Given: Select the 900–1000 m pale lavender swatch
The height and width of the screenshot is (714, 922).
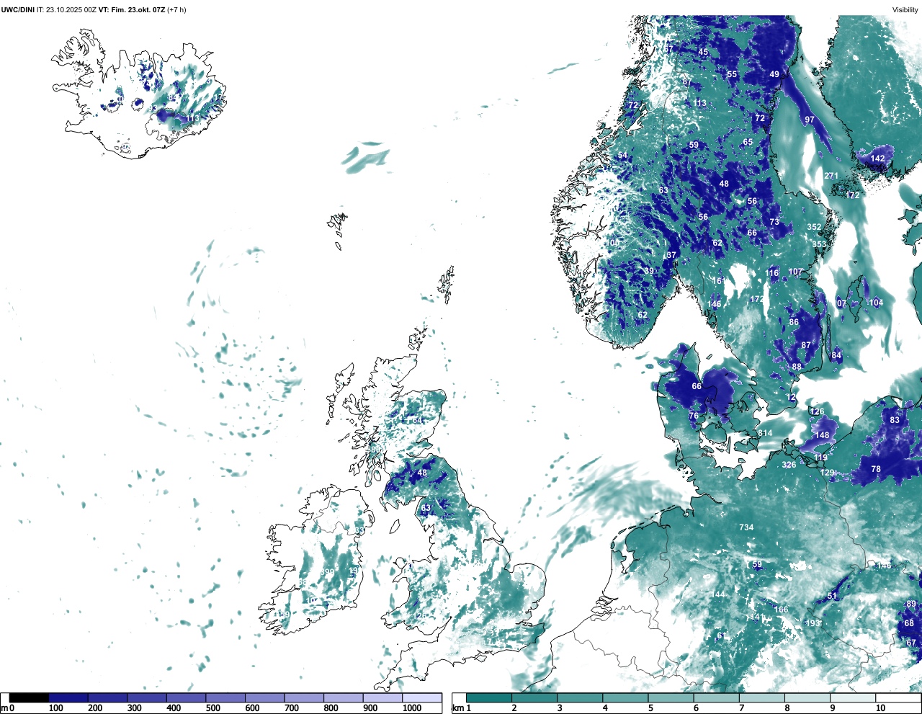Looking at the screenshot, I should [382, 698].
